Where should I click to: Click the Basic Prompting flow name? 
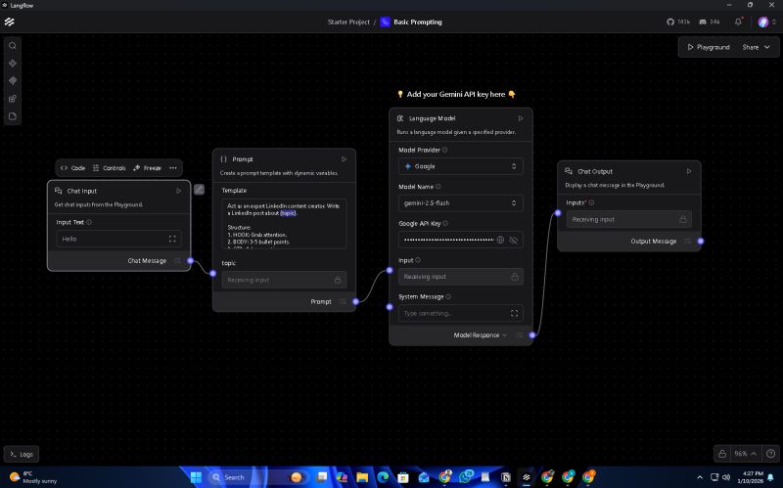click(418, 22)
